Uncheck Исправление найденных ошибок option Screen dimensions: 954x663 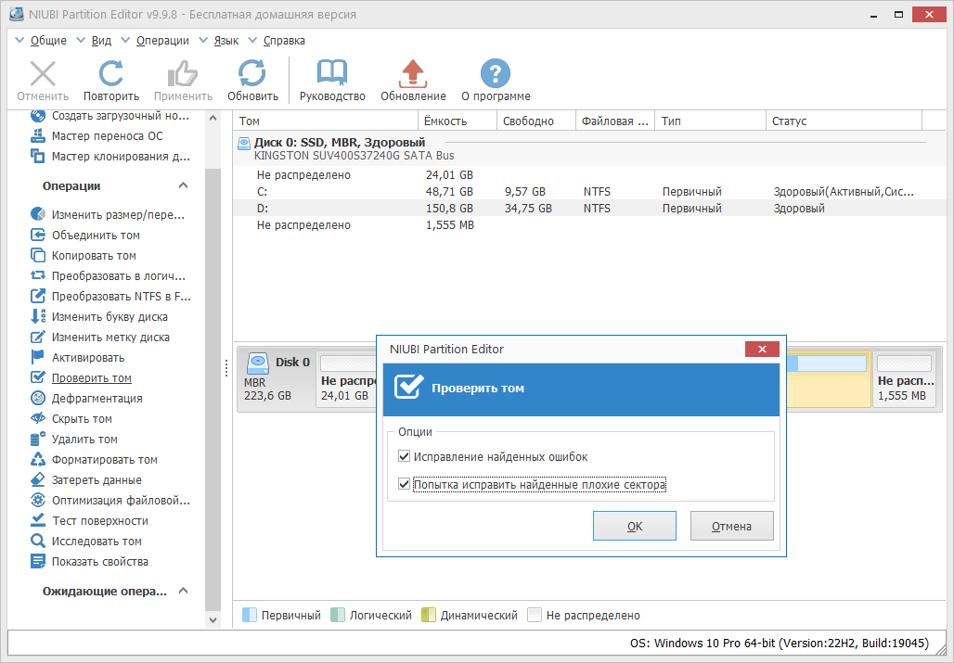404,456
